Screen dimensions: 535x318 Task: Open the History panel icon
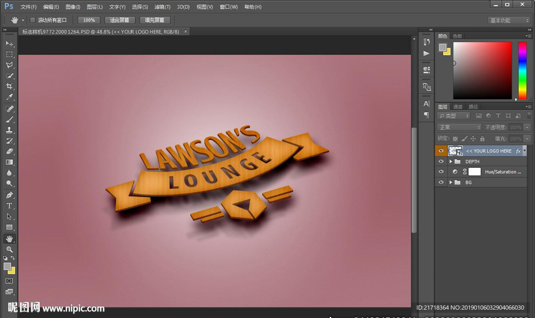426,42
